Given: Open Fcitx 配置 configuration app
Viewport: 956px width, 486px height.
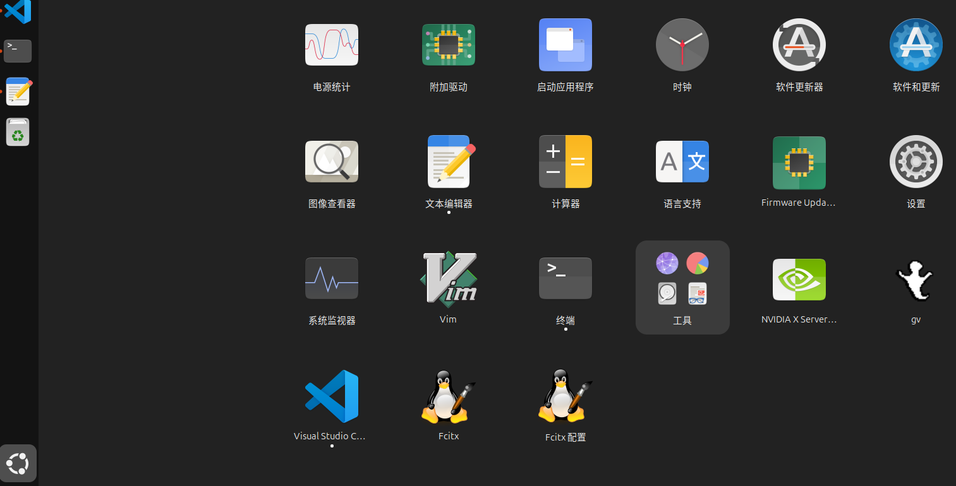Looking at the screenshot, I should coord(564,396).
